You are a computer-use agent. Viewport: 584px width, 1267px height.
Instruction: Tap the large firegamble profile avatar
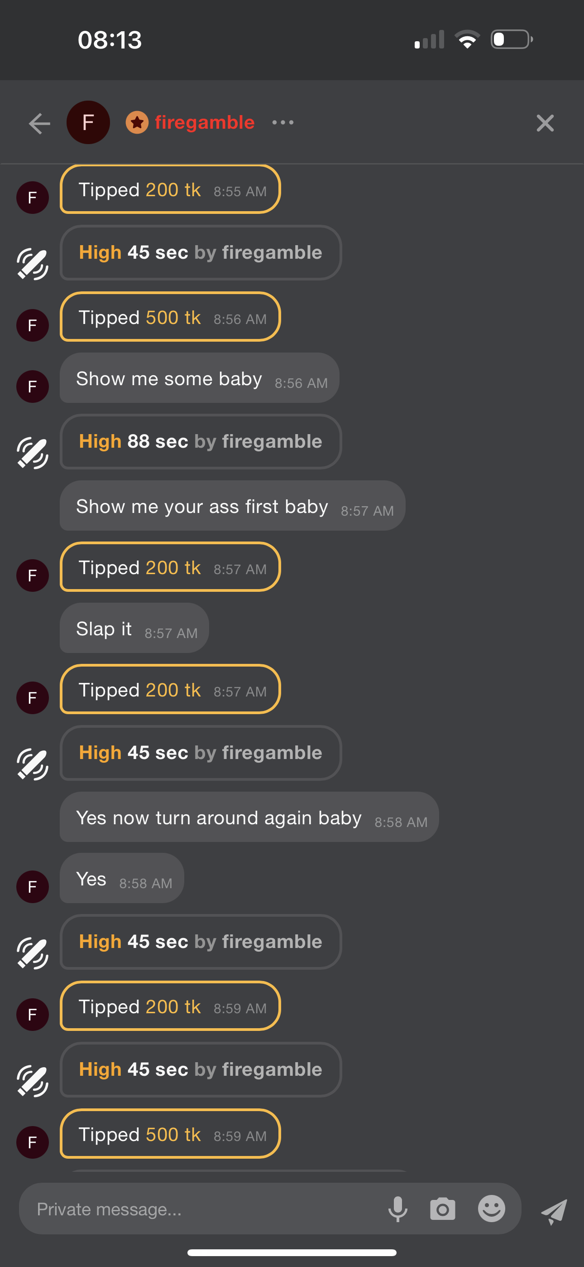pos(88,122)
